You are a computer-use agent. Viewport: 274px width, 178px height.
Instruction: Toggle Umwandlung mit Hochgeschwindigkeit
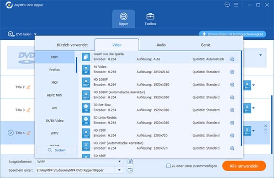pyautogui.click(x=232, y=34)
